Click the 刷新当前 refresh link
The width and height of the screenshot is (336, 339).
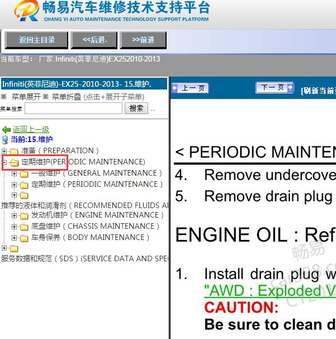click(318, 91)
